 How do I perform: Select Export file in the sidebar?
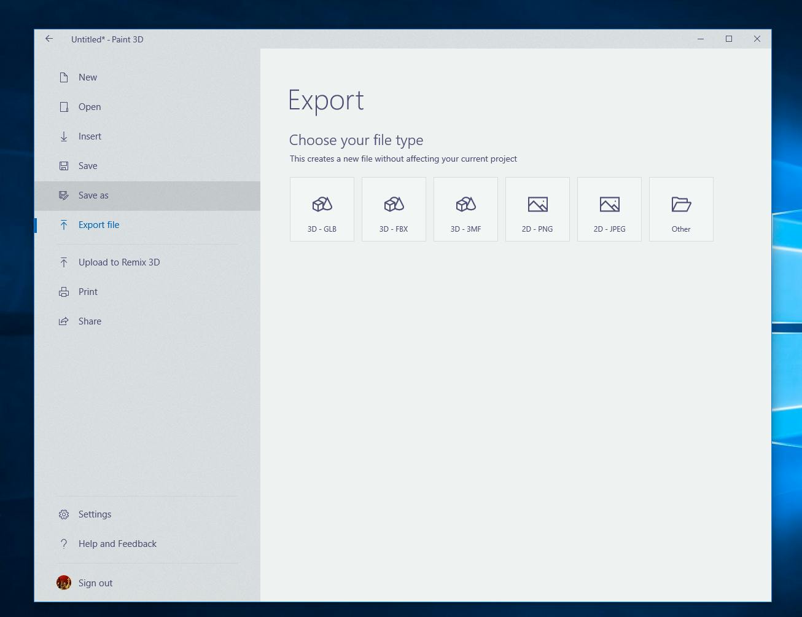click(147, 225)
